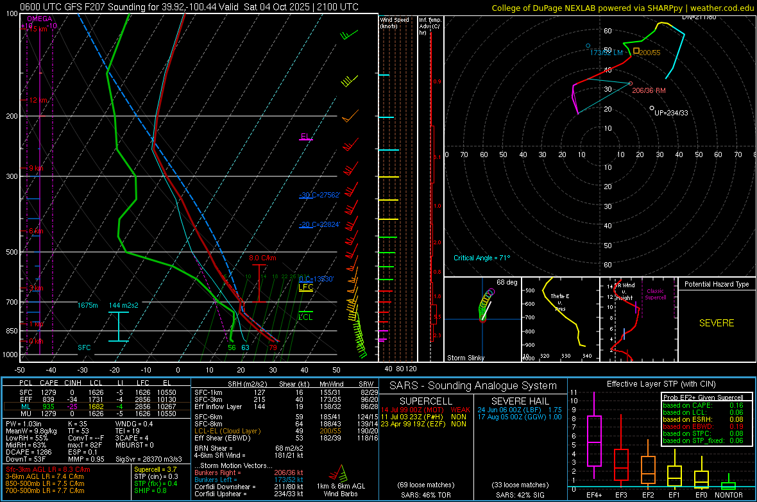Click the Classic Supercell label

pyautogui.click(x=656, y=294)
